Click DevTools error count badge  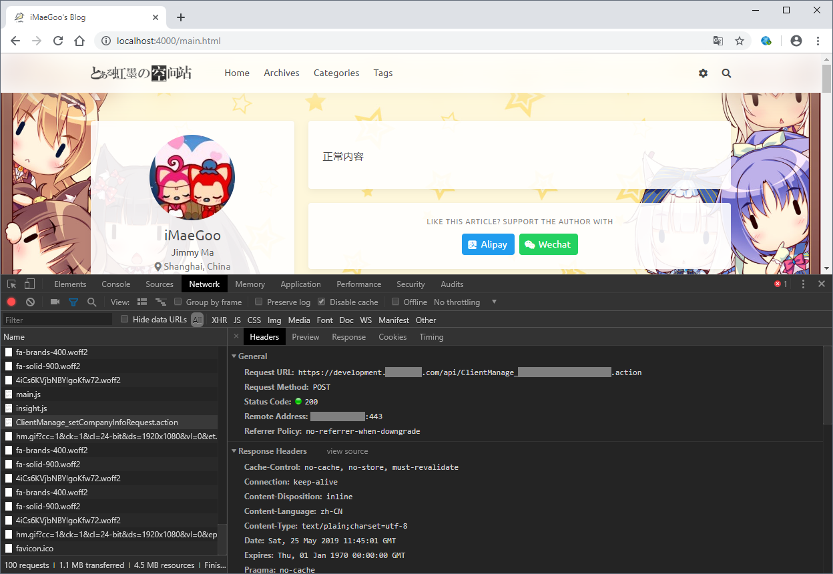tap(780, 284)
